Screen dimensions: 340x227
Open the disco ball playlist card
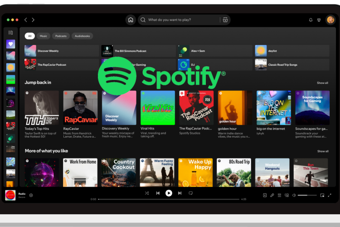(42, 173)
